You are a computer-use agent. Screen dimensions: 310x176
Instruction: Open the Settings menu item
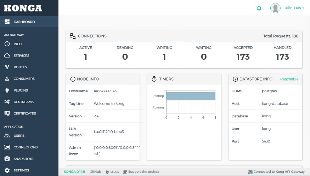pos(29,170)
